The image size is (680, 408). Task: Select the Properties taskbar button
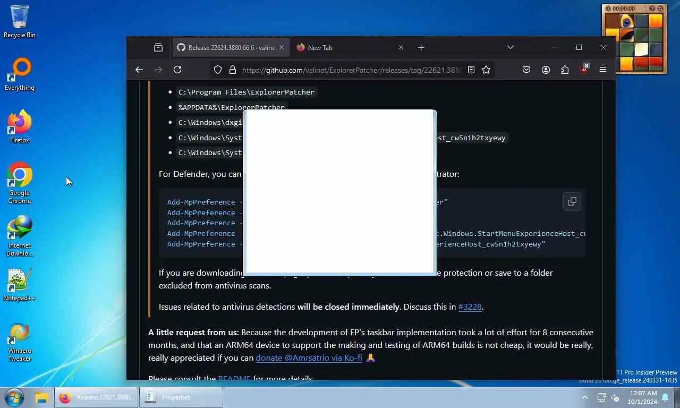(x=181, y=397)
